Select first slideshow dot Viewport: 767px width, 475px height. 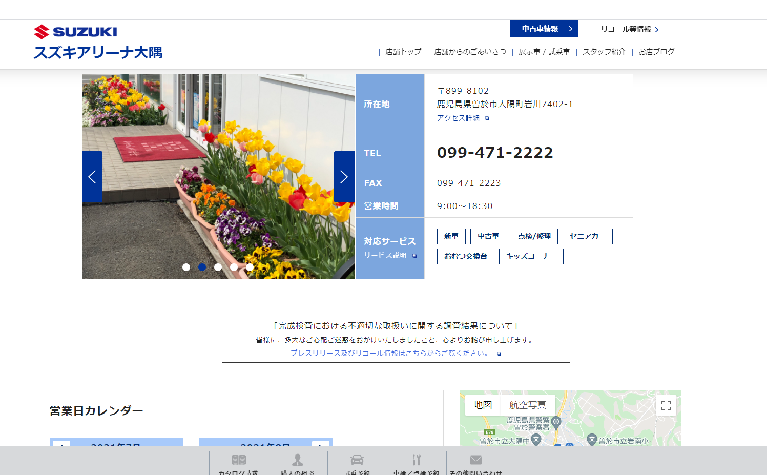[186, 267]
